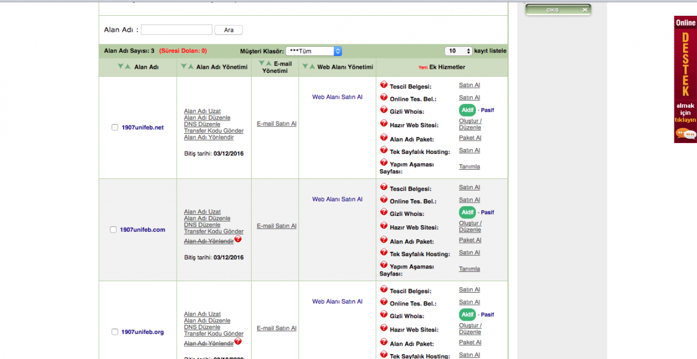Viewport: 697px width, 359px height.
Task: Check the 1907unifeb.org domain checkbox
Action: point(115,332)
